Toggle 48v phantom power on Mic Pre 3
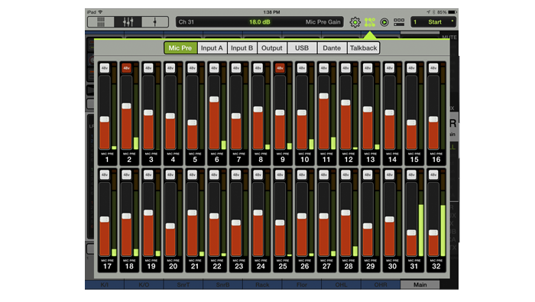This screenshot has width=535, height=302. (148, 68)
